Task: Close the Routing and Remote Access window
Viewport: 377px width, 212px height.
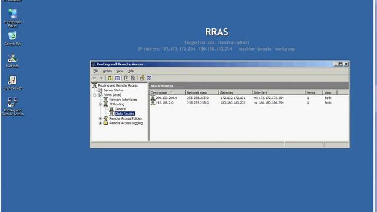Action: (x=346, y=64)
